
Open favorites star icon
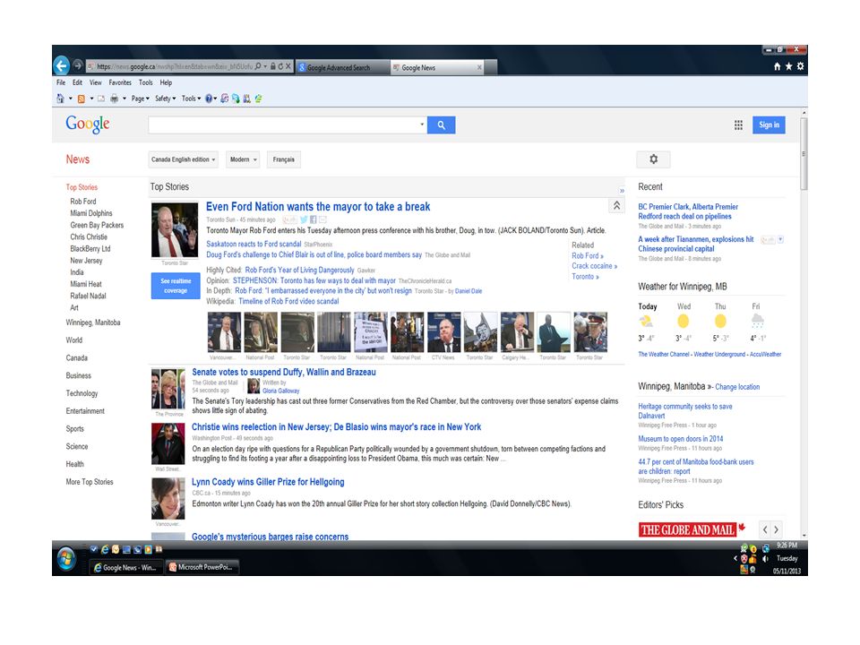(x=788, y=66)
